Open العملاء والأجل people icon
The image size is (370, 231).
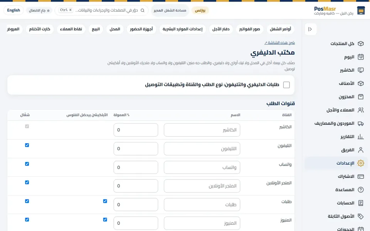point(361,110)
